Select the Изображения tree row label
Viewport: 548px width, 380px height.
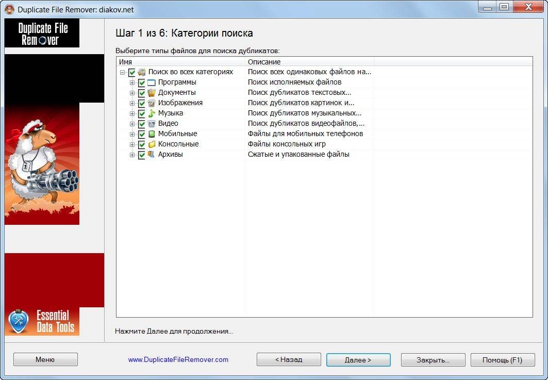[x=180, y=103]
